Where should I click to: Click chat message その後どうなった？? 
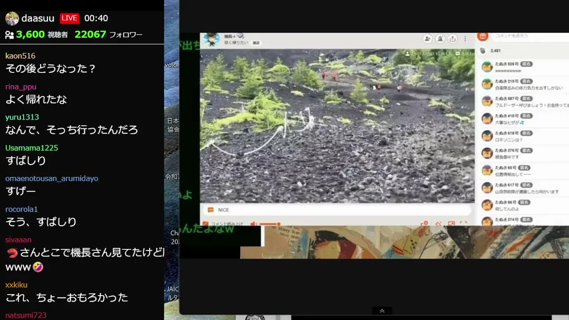pos(51,69)
